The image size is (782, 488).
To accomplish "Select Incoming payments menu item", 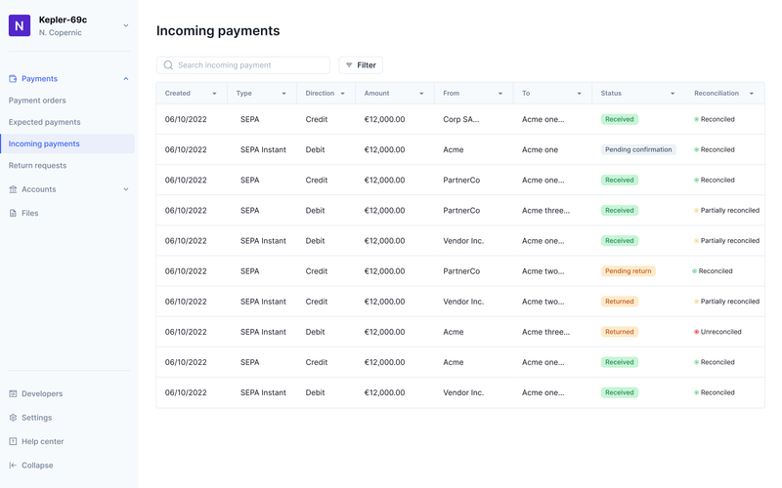I will click(x=67, y=143).
